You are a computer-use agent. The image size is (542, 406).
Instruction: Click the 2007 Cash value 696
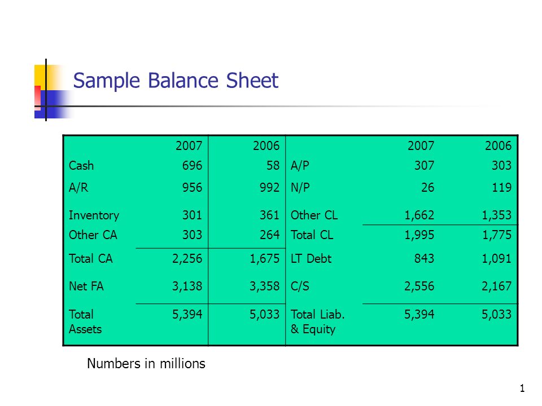tap(192, 166)
